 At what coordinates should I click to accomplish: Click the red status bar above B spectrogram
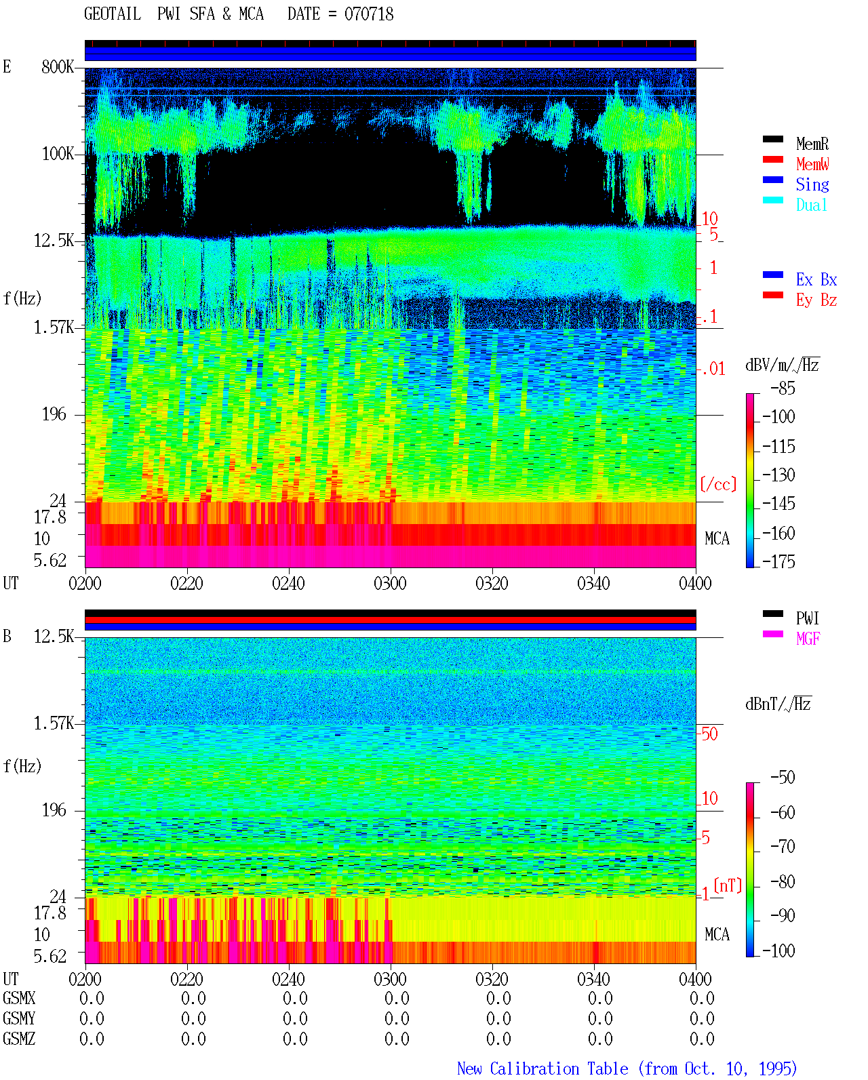[391, 620]
